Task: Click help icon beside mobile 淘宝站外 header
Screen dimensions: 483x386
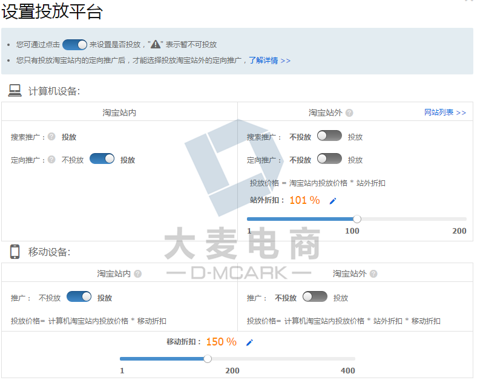Action: (373, 273)
